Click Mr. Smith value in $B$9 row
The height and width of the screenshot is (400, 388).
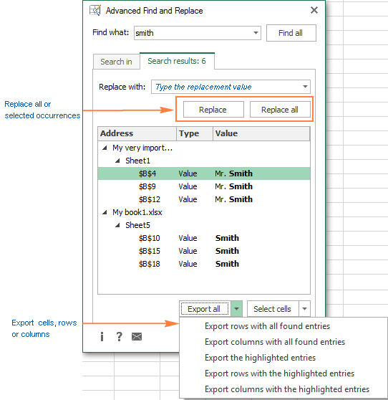click(233, 186)
